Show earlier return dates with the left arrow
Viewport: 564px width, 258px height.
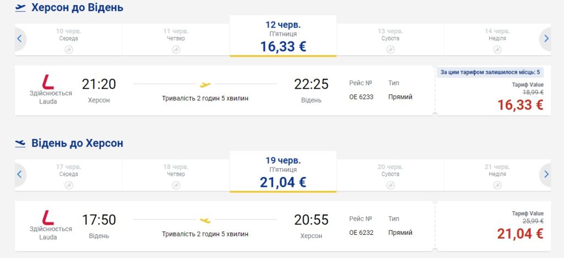(x=20, y=174)
